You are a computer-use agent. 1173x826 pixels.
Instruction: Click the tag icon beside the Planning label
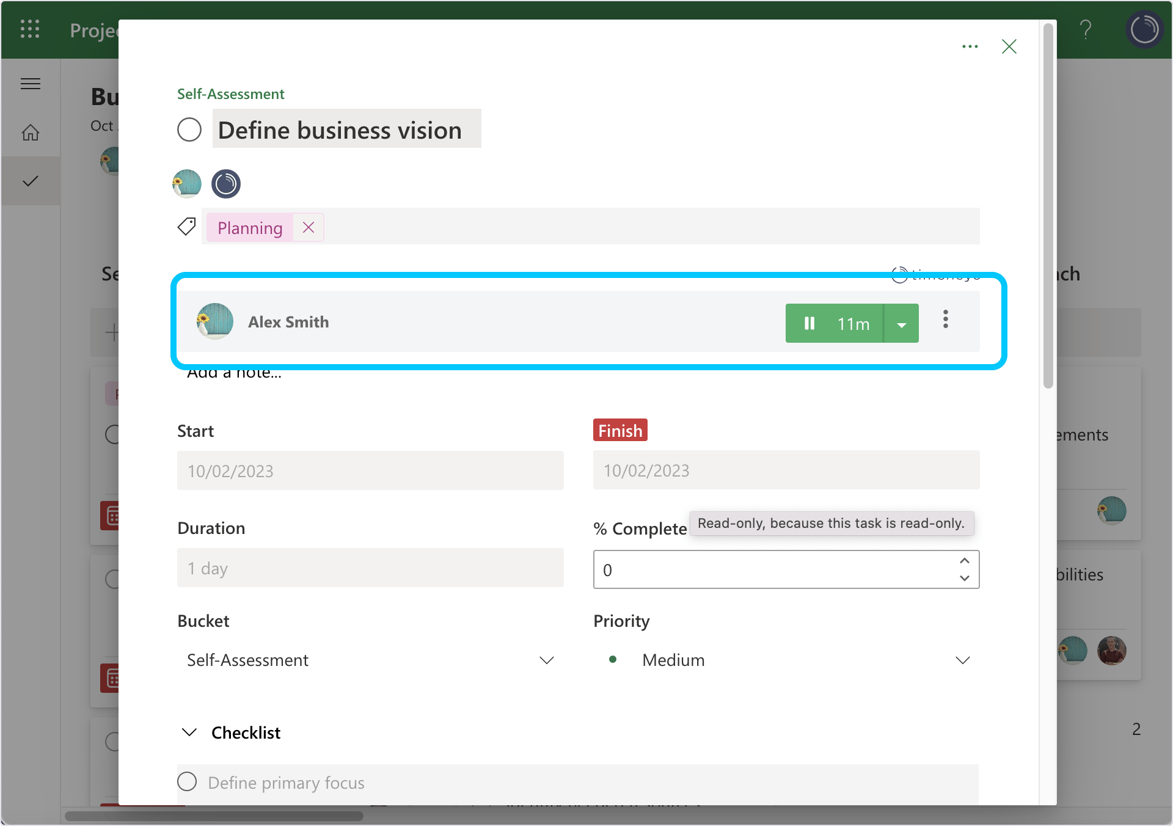(x=186, y=226)
